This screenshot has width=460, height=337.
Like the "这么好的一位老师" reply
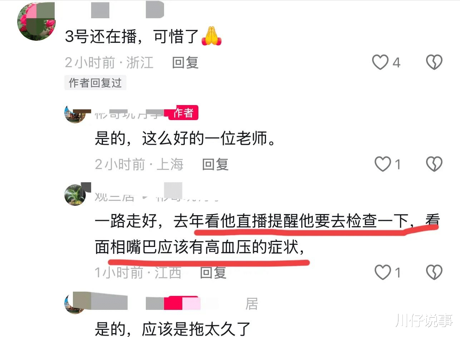pyautogui.click(x=382, y=164)
